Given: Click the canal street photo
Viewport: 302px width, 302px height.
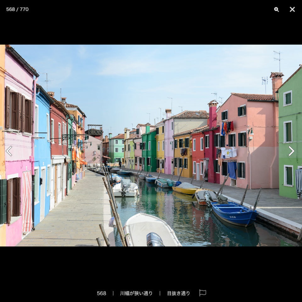Looking at the screenshot, I should [x=151, y=145].
